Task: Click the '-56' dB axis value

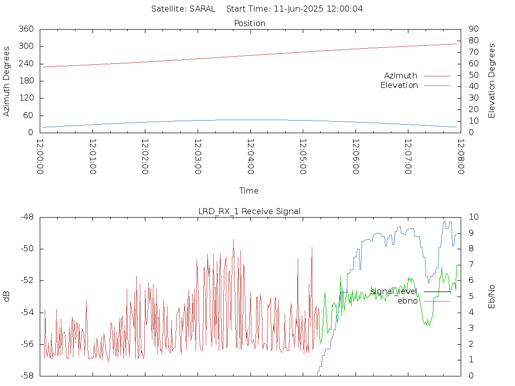Action: coord(27,344)
